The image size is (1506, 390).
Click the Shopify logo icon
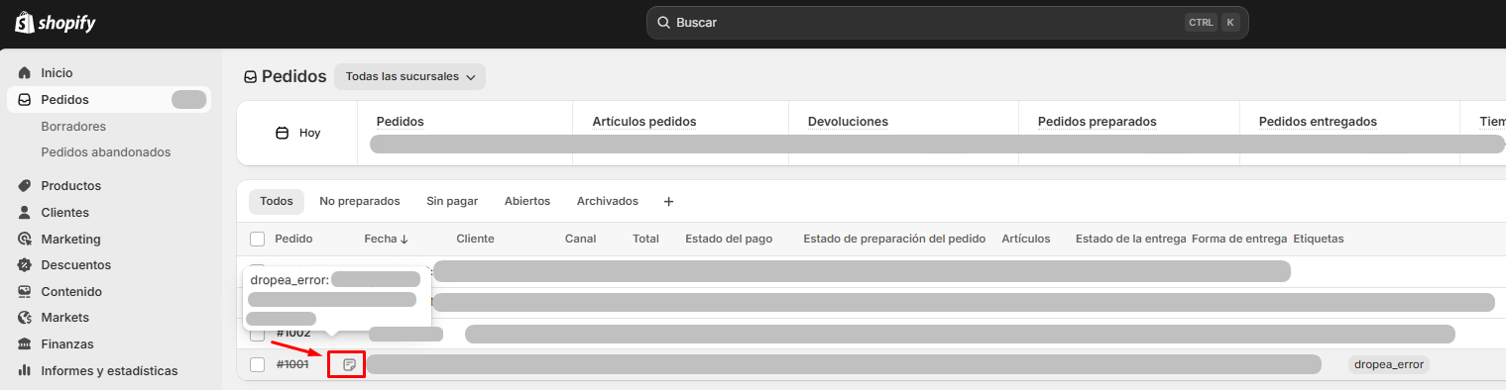coord(25,22)
